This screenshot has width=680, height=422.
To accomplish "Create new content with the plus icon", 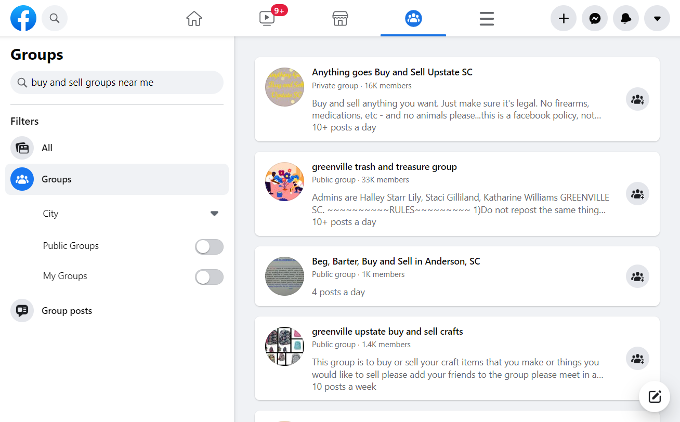I will pos(563,18).
